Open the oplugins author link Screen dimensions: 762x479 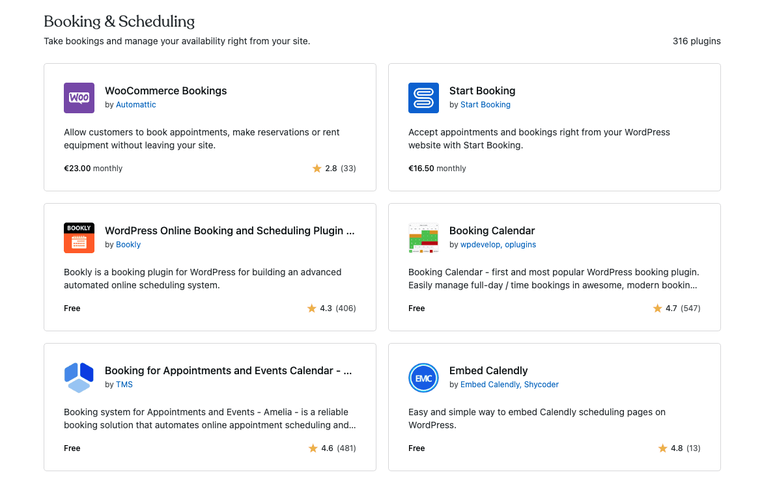pos(520,245)
